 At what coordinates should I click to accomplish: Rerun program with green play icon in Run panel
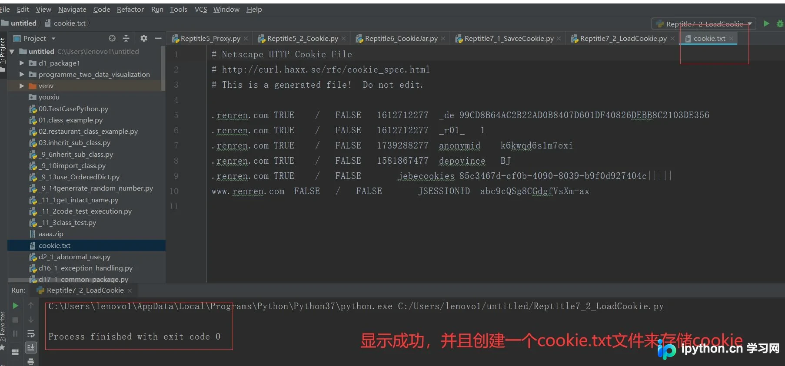pyautogui.click(x=15, y=306)
